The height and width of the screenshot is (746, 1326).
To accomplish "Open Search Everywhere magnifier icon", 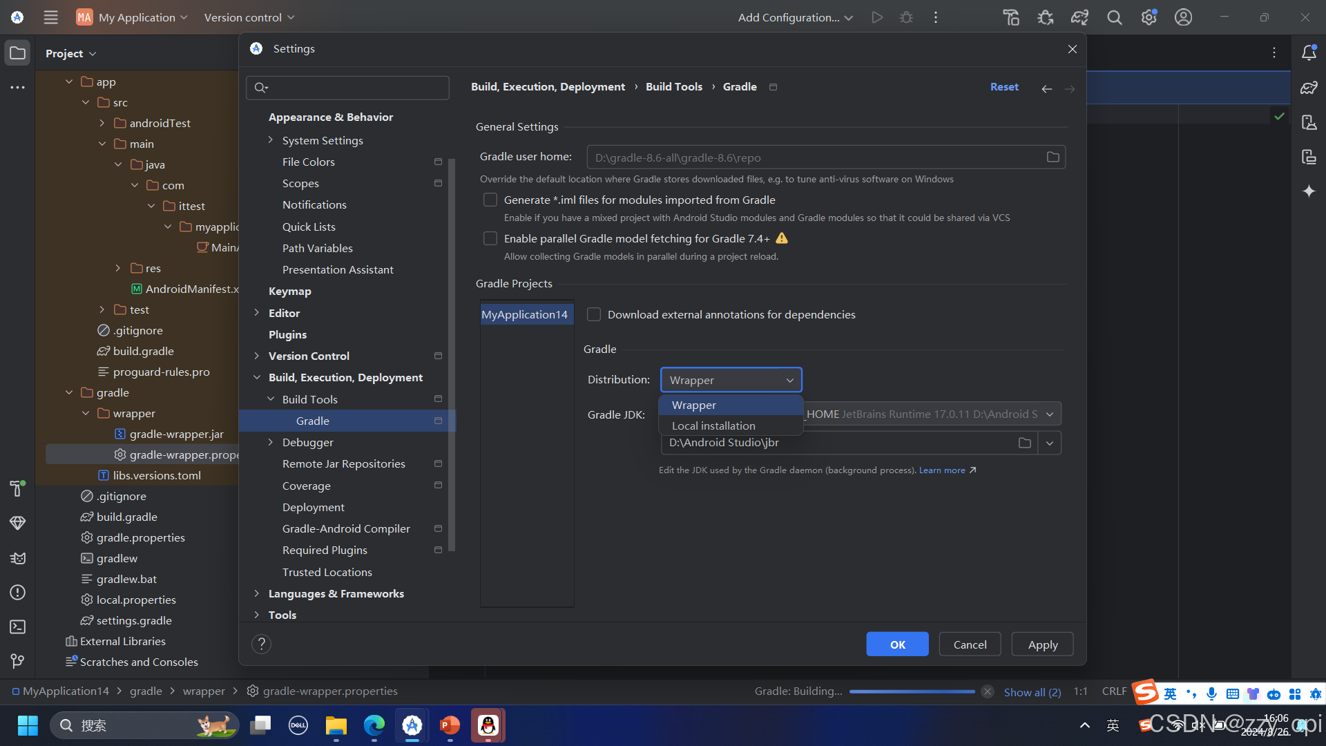I will point(1114,17).
